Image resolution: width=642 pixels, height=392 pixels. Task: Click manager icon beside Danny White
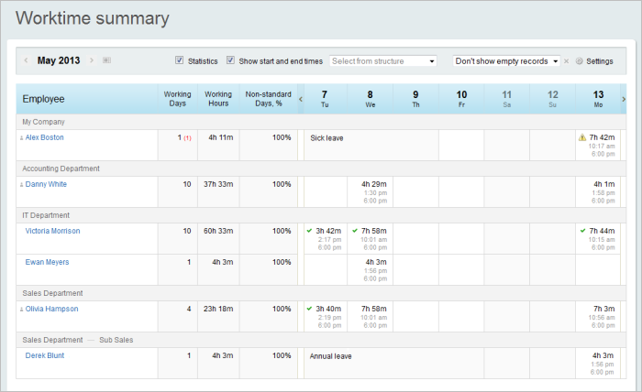(x=21, y=185)
